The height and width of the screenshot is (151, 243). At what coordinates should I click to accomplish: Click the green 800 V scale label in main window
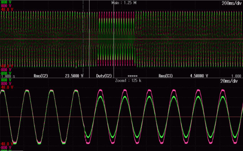click(6, 2)
